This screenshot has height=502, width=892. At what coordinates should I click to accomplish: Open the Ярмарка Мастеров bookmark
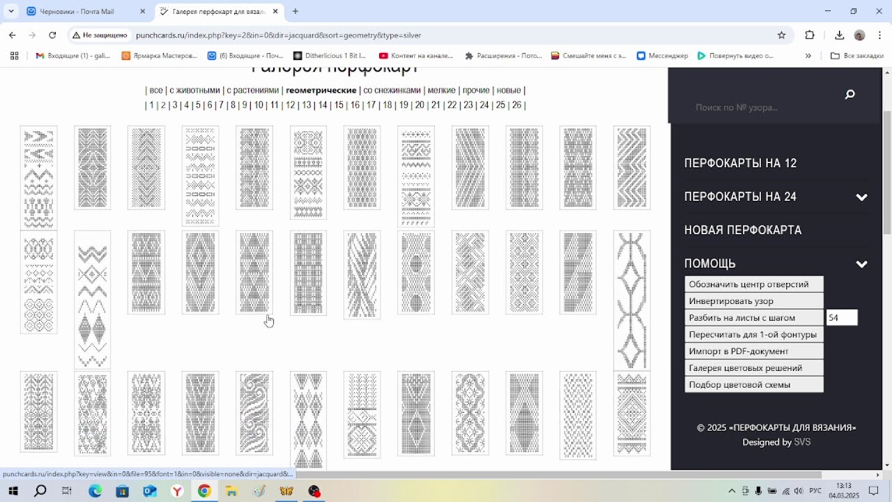click(160, 56)
